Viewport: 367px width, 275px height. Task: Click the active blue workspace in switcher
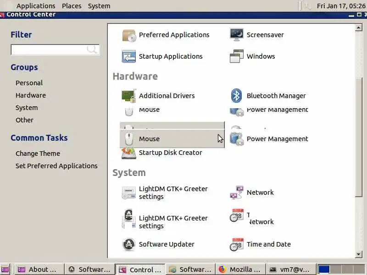324,269
